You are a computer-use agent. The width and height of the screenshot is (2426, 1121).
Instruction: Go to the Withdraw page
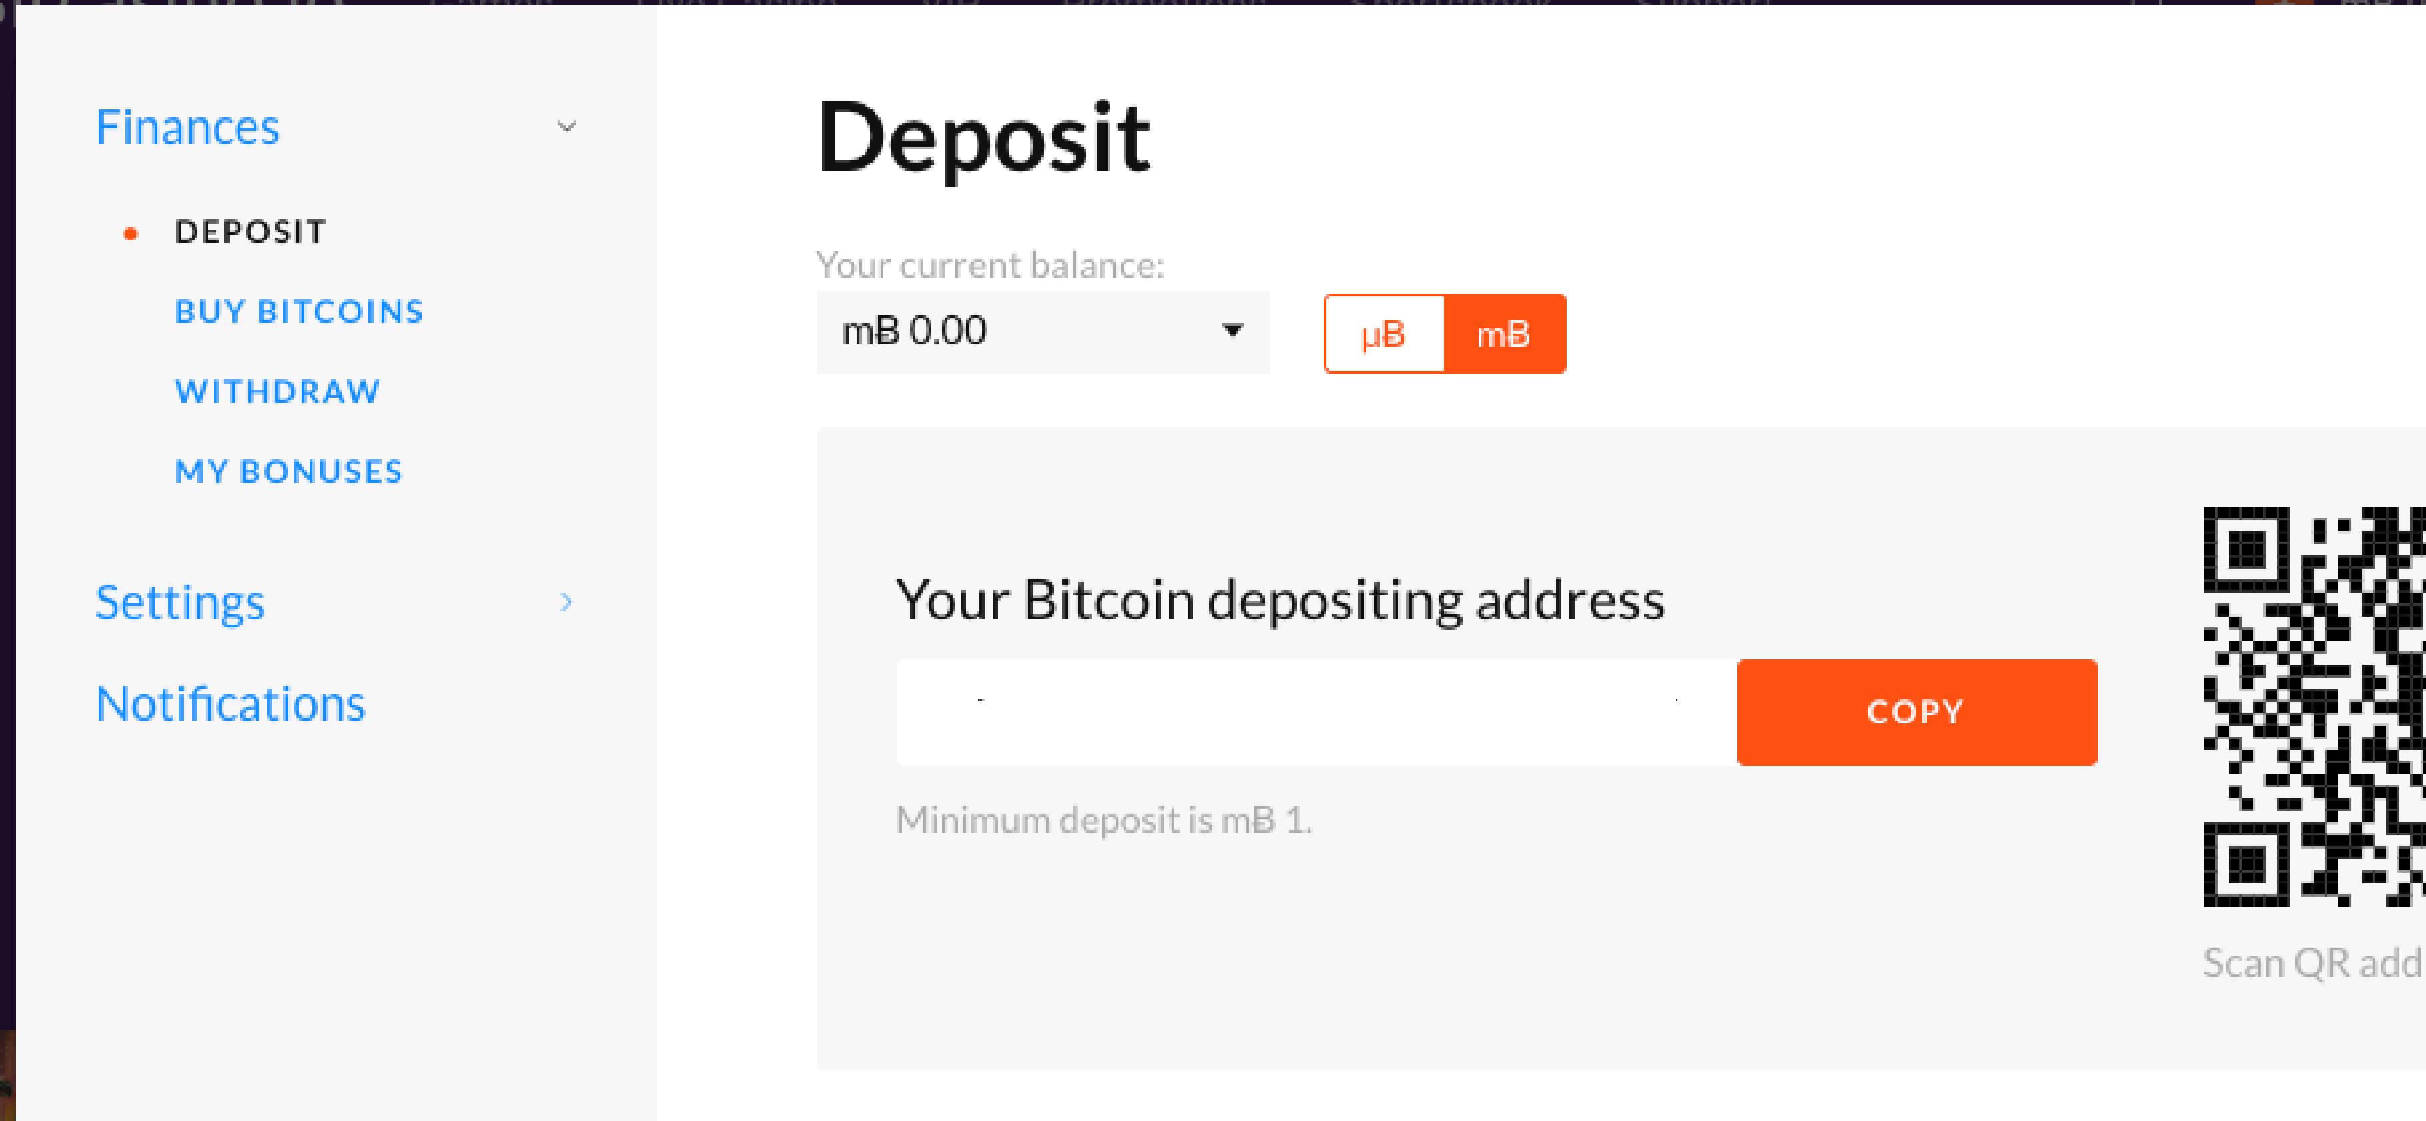[x=278, y=392]
